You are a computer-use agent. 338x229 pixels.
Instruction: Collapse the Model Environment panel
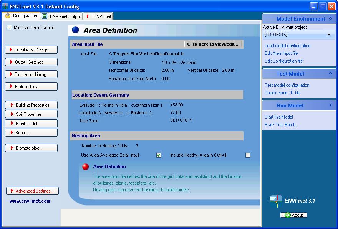click(330, 19)
